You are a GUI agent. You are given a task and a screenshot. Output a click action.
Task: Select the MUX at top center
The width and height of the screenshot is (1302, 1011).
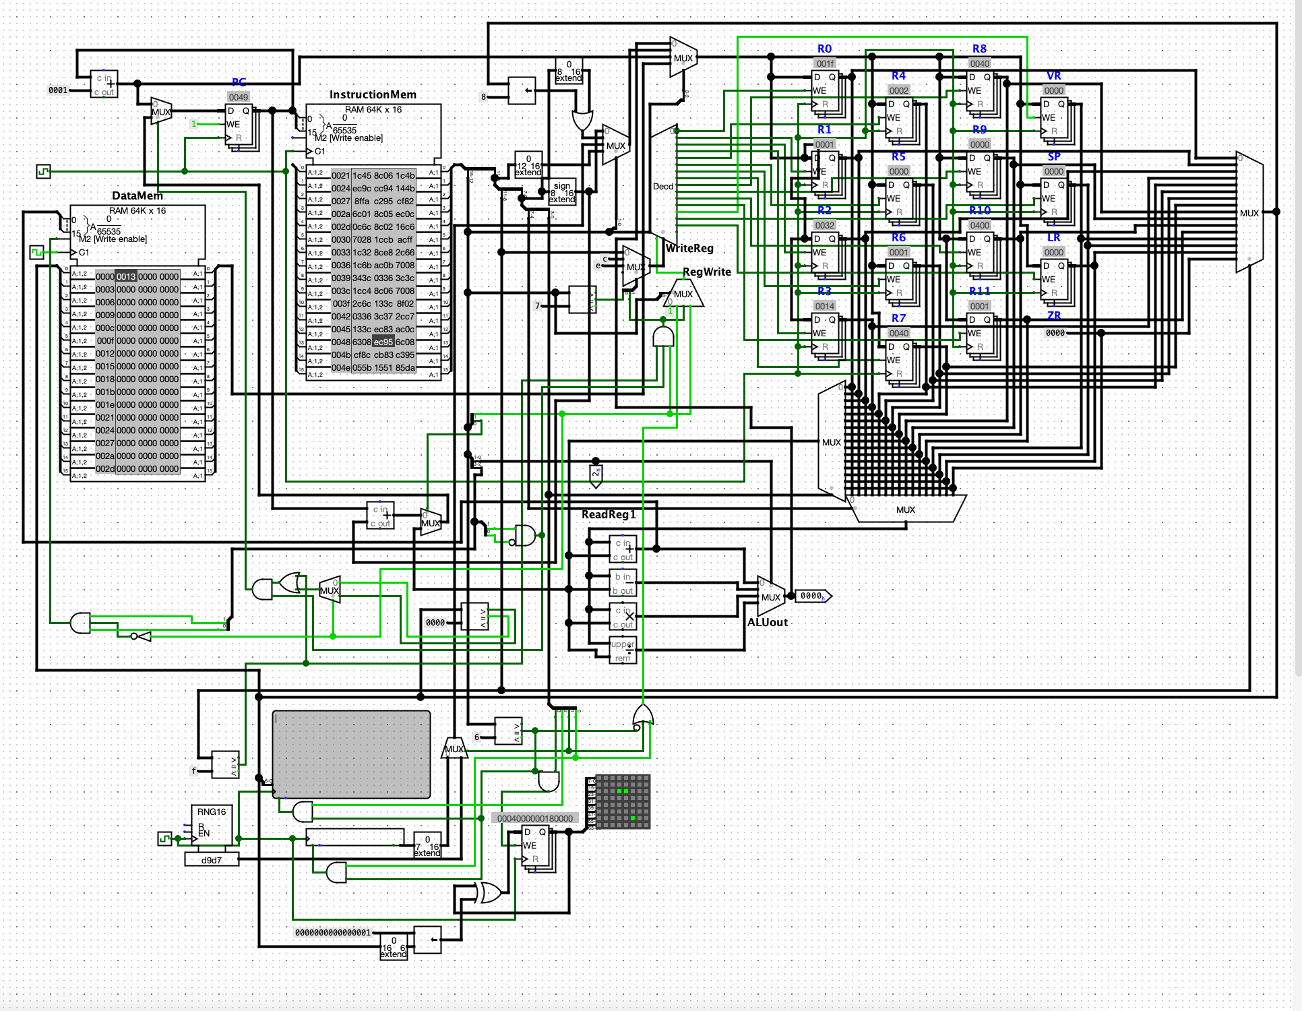(683, 57)
